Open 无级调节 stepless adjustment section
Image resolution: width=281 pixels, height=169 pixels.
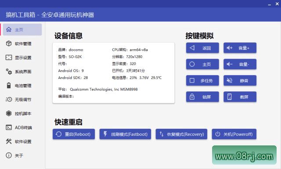[x=22, y=100]
